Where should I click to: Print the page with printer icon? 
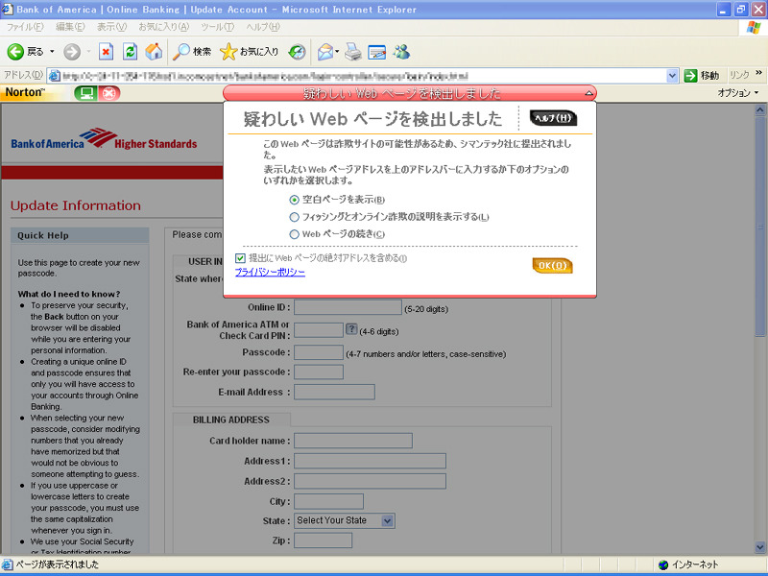click(352, 52)
